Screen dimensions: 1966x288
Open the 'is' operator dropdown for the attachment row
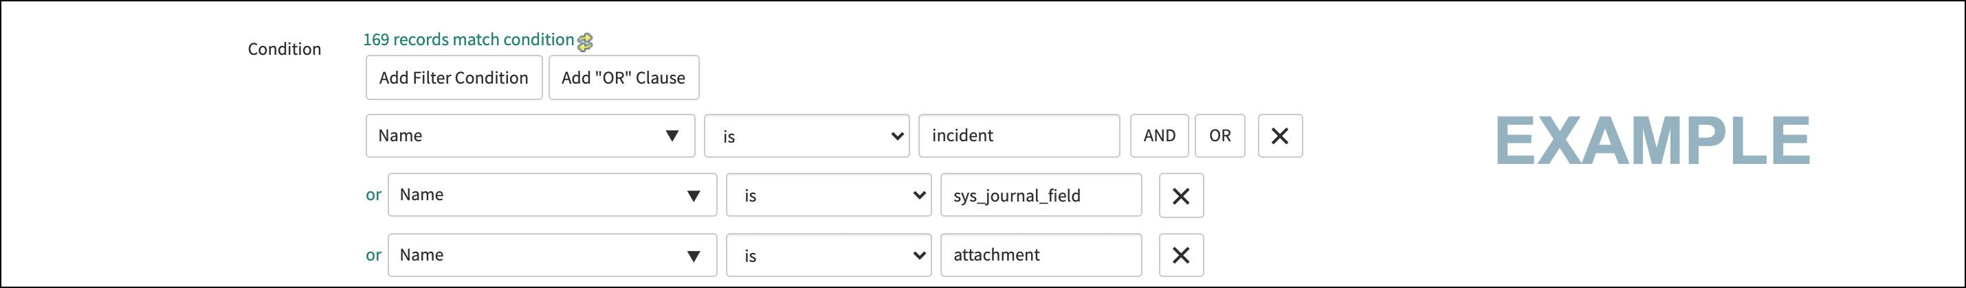tap(828, 255)
